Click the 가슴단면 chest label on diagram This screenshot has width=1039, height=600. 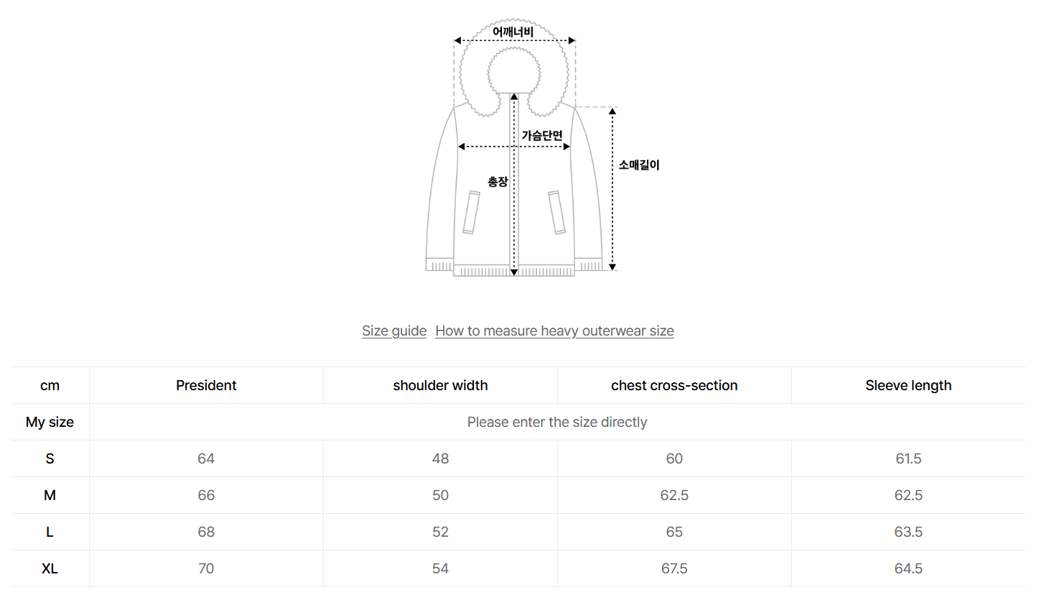point(541,135)
